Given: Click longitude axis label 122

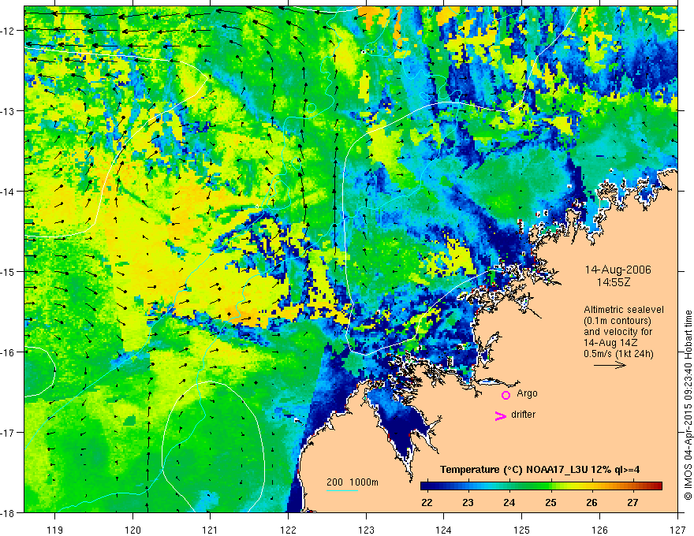Looking at the screenshot, I should click(x=288, y=530).
